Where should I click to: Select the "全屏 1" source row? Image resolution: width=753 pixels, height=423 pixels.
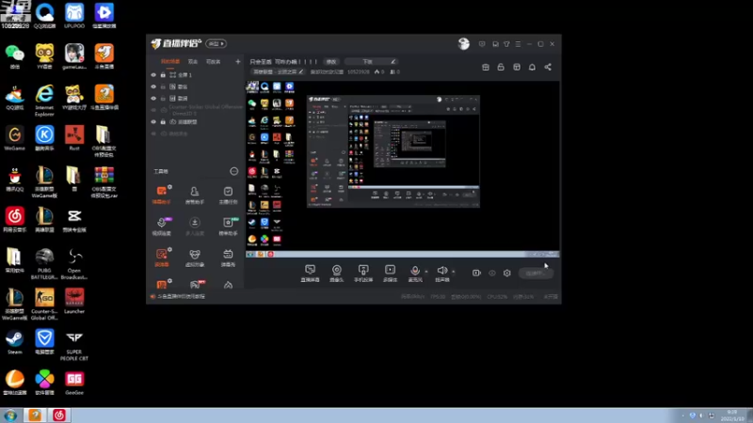197,75
